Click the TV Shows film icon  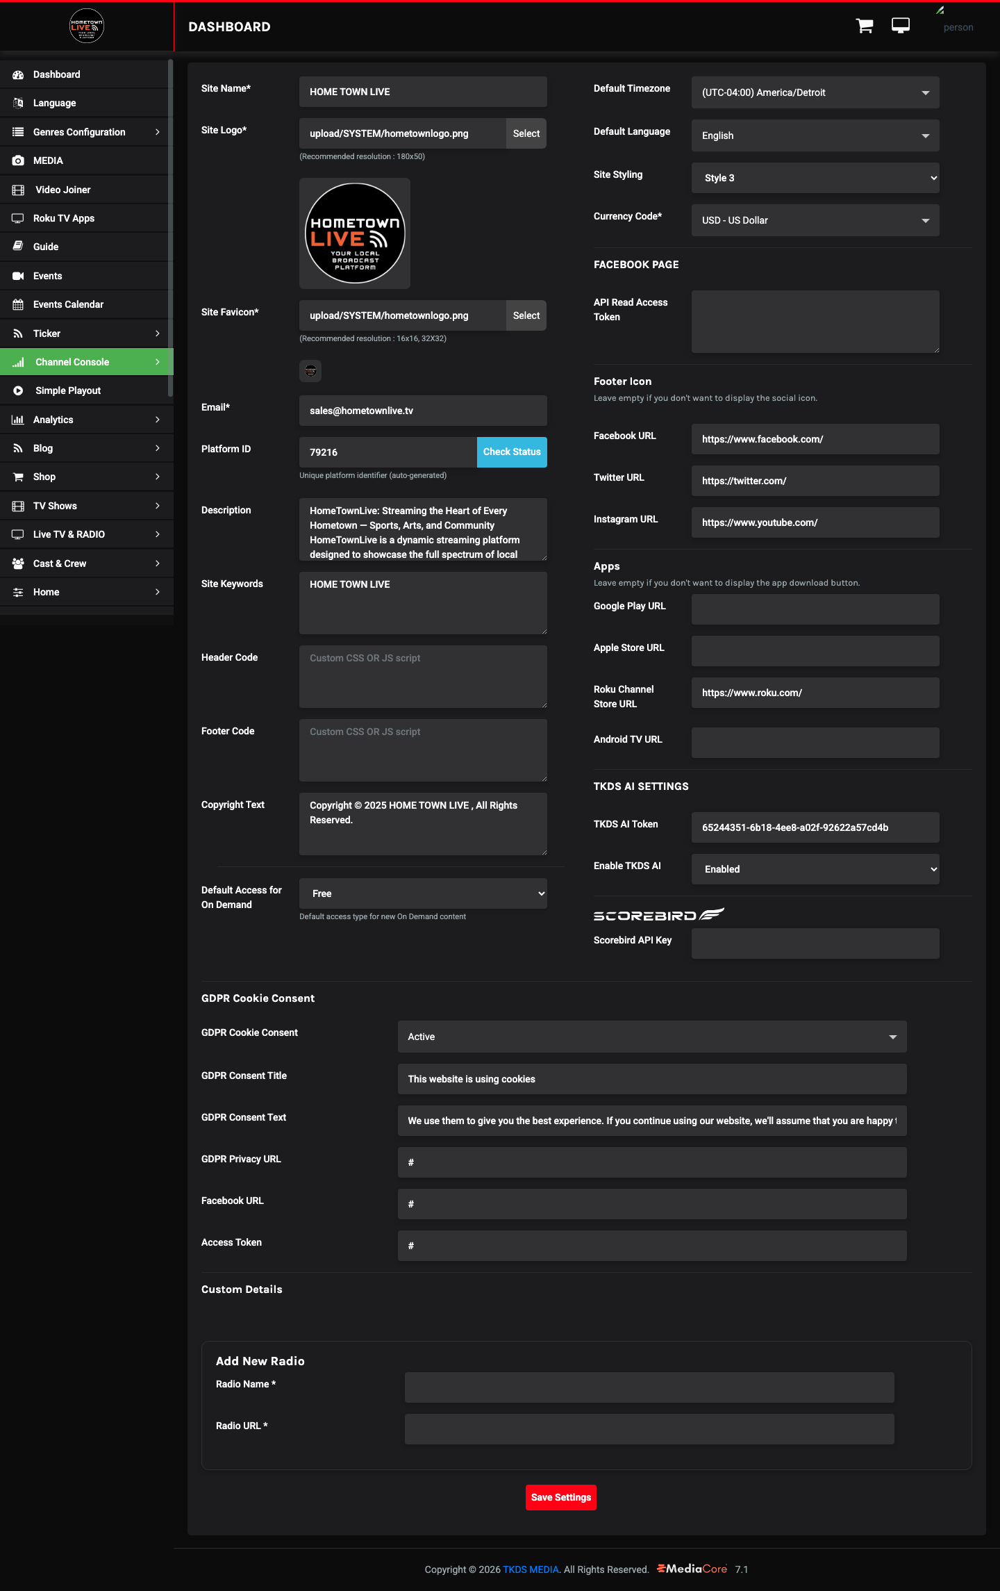[x=18, y=506]
